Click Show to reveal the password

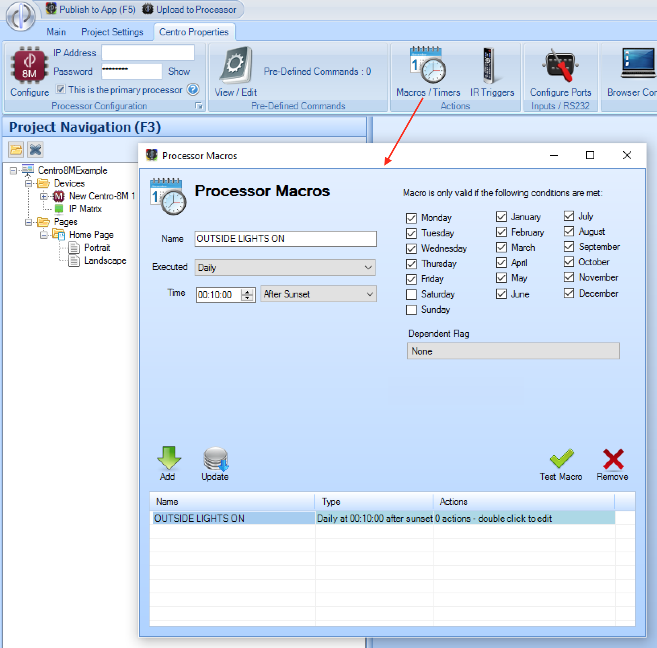tap(179, 71)
